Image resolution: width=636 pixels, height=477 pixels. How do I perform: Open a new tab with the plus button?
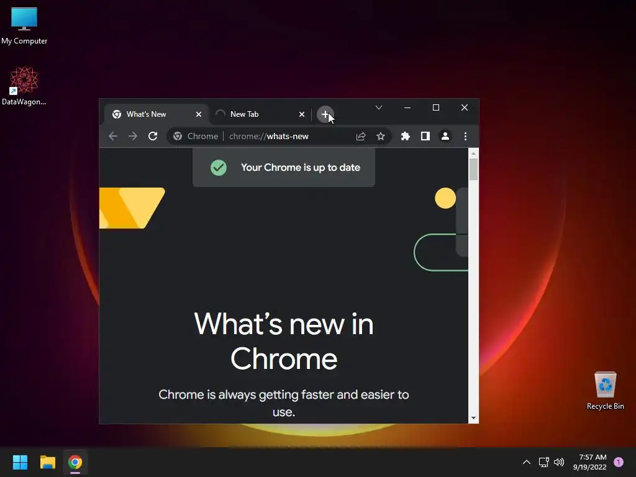click(x=325, y=114)
